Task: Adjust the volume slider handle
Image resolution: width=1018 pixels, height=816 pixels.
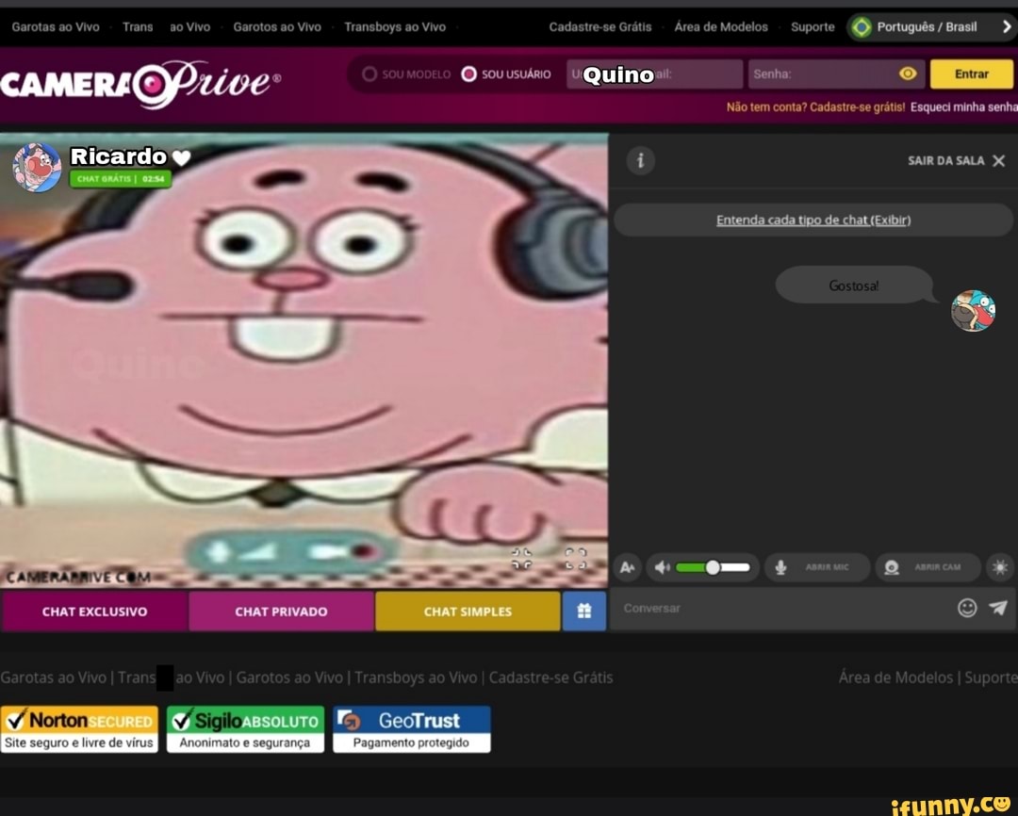Action: pyautogui.click(x=713, y=567)
